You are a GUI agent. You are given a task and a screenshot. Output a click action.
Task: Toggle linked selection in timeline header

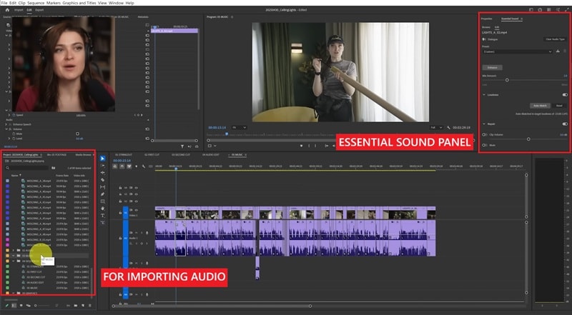click(x=129, y=166)
